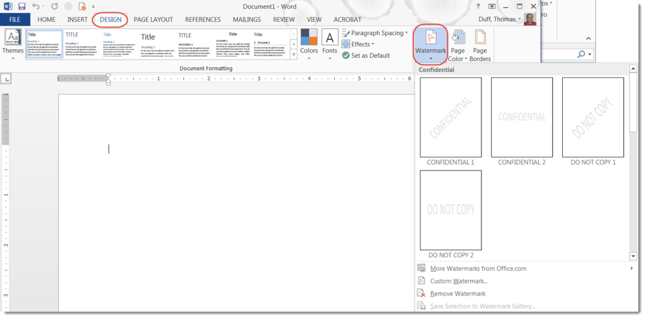Choose Custom Watermark menu option
Screen dimensions: 645x318
458,281
